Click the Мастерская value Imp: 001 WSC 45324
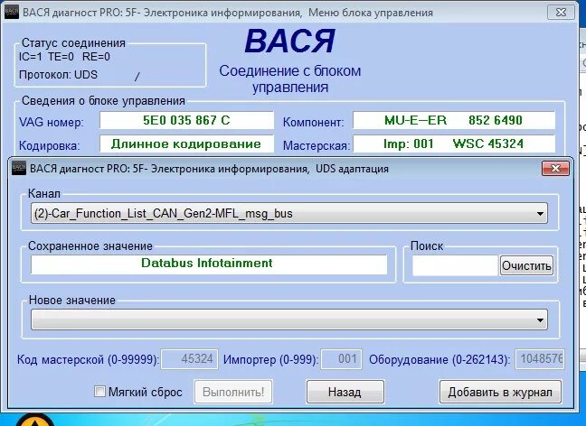The height and width of the screenshot is (426, 586). coord(454,144)
